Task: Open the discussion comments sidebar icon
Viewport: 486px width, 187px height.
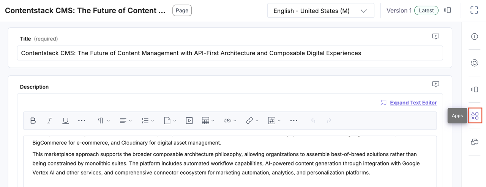Action: 475,142
